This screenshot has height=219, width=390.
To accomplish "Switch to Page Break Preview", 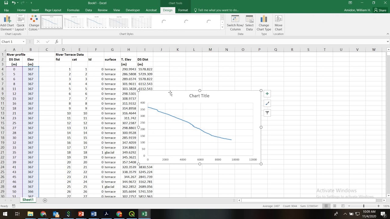I will pos(343,206).
